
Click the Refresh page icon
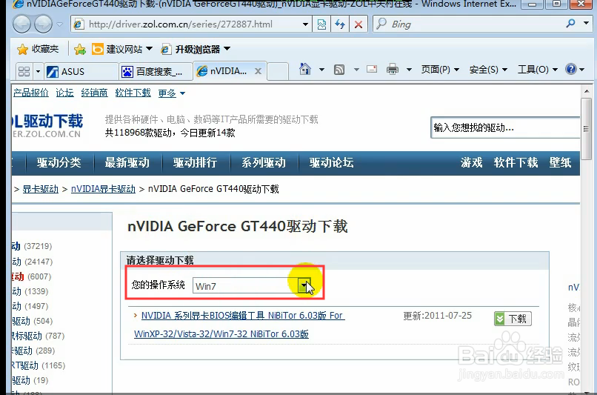click(x=340, y=24)
